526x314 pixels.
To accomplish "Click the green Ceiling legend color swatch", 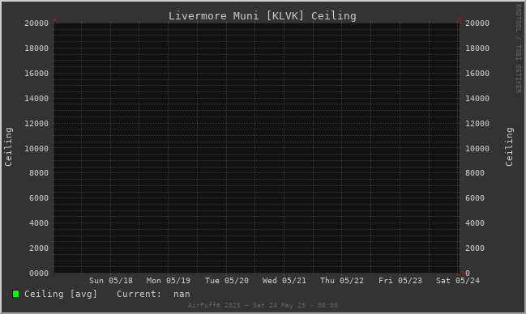I will point(15,294).
